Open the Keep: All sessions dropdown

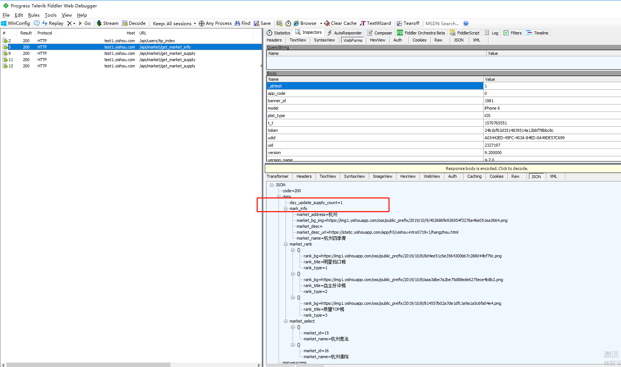pos(174,23)
